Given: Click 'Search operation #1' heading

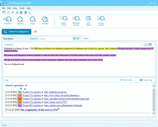Looking at the screenshot, I should (16, 85).
